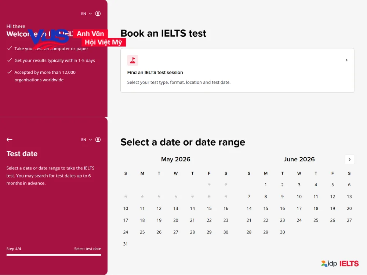Screen dimensions: 367x275
Task: Choose June 20 on the calendar
Action: pyautogui.click(x=349, y=208)
